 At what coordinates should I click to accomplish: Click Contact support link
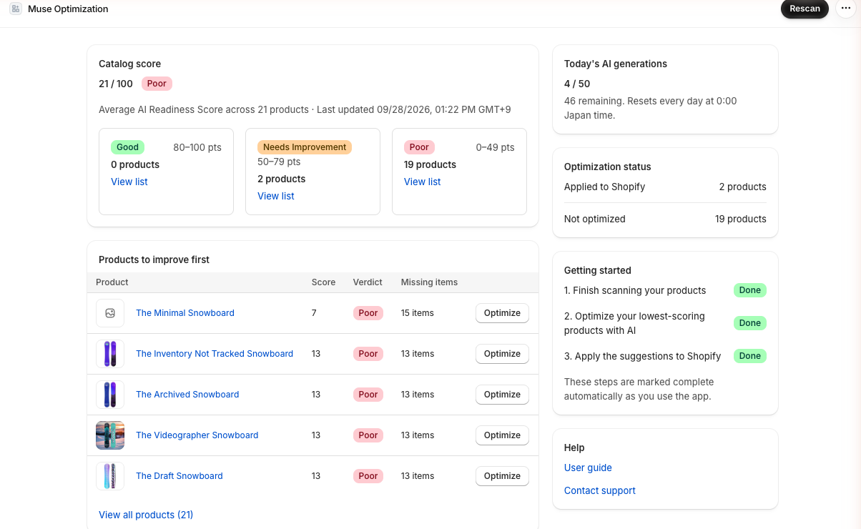tap(600, 490)
